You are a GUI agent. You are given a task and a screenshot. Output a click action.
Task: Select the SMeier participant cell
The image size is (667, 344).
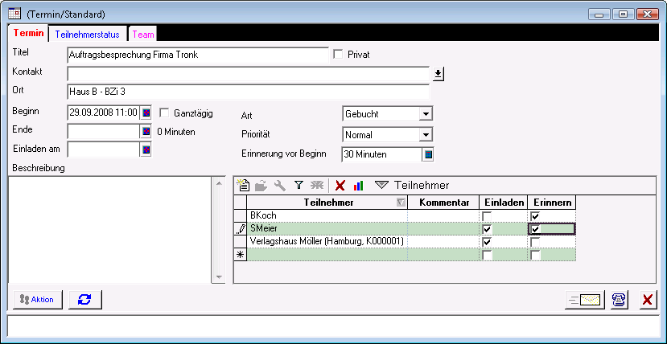click(327, 229)
